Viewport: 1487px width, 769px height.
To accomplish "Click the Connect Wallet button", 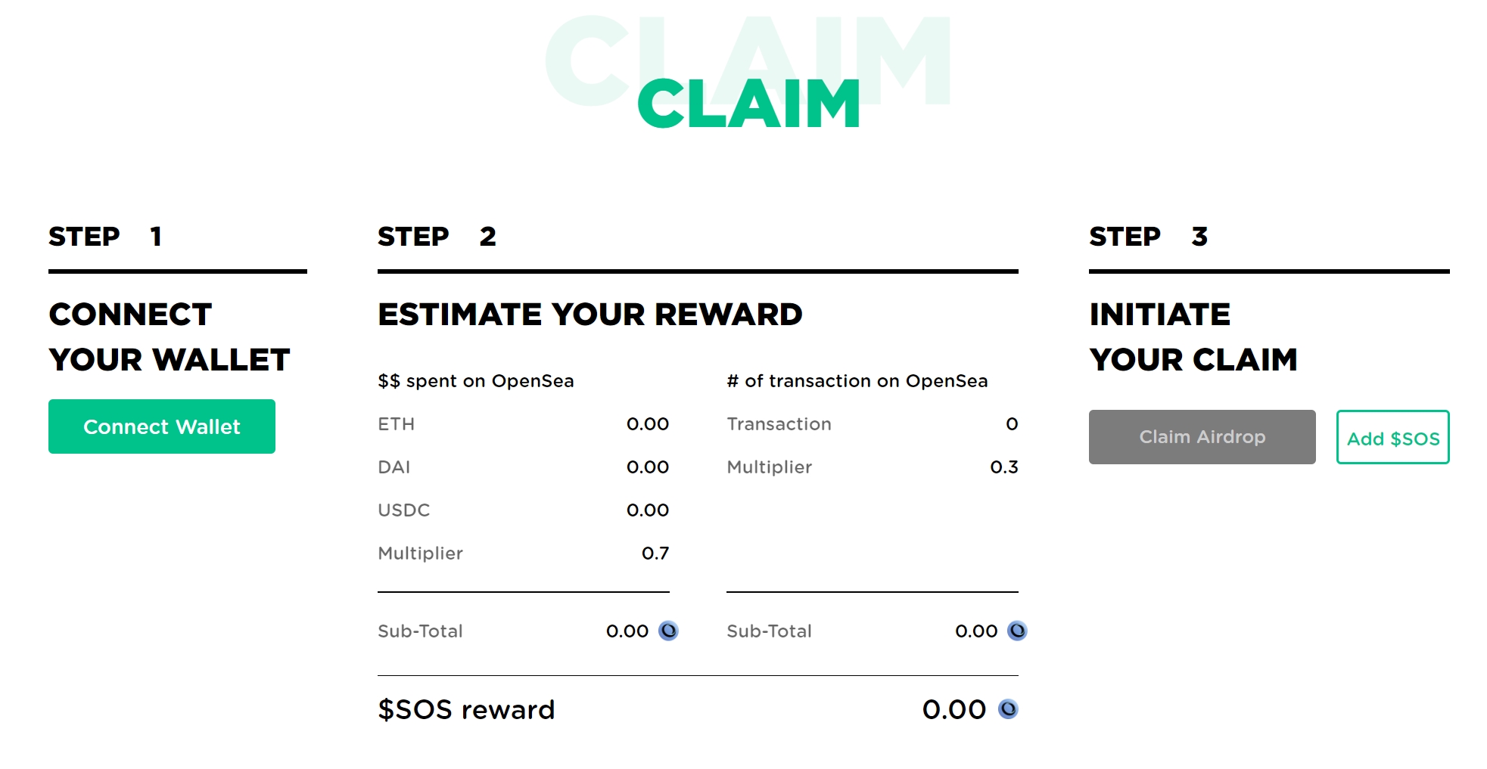I will pyautogui.click(x=161, y=426).
